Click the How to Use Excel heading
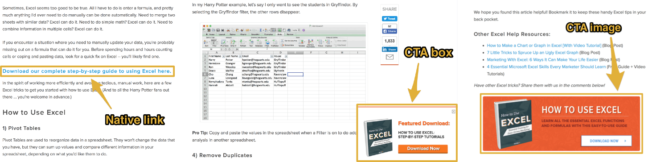 click(34, 112)
